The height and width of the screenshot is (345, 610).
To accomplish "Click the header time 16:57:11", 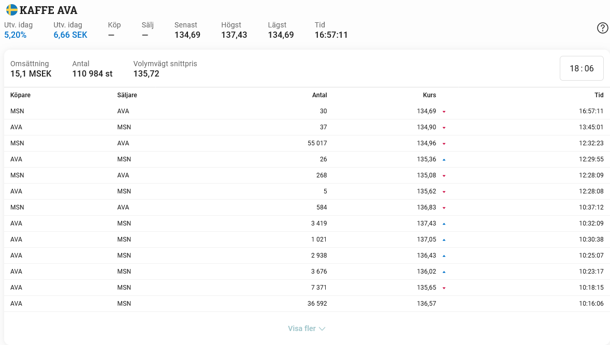I will pos(331,35).
